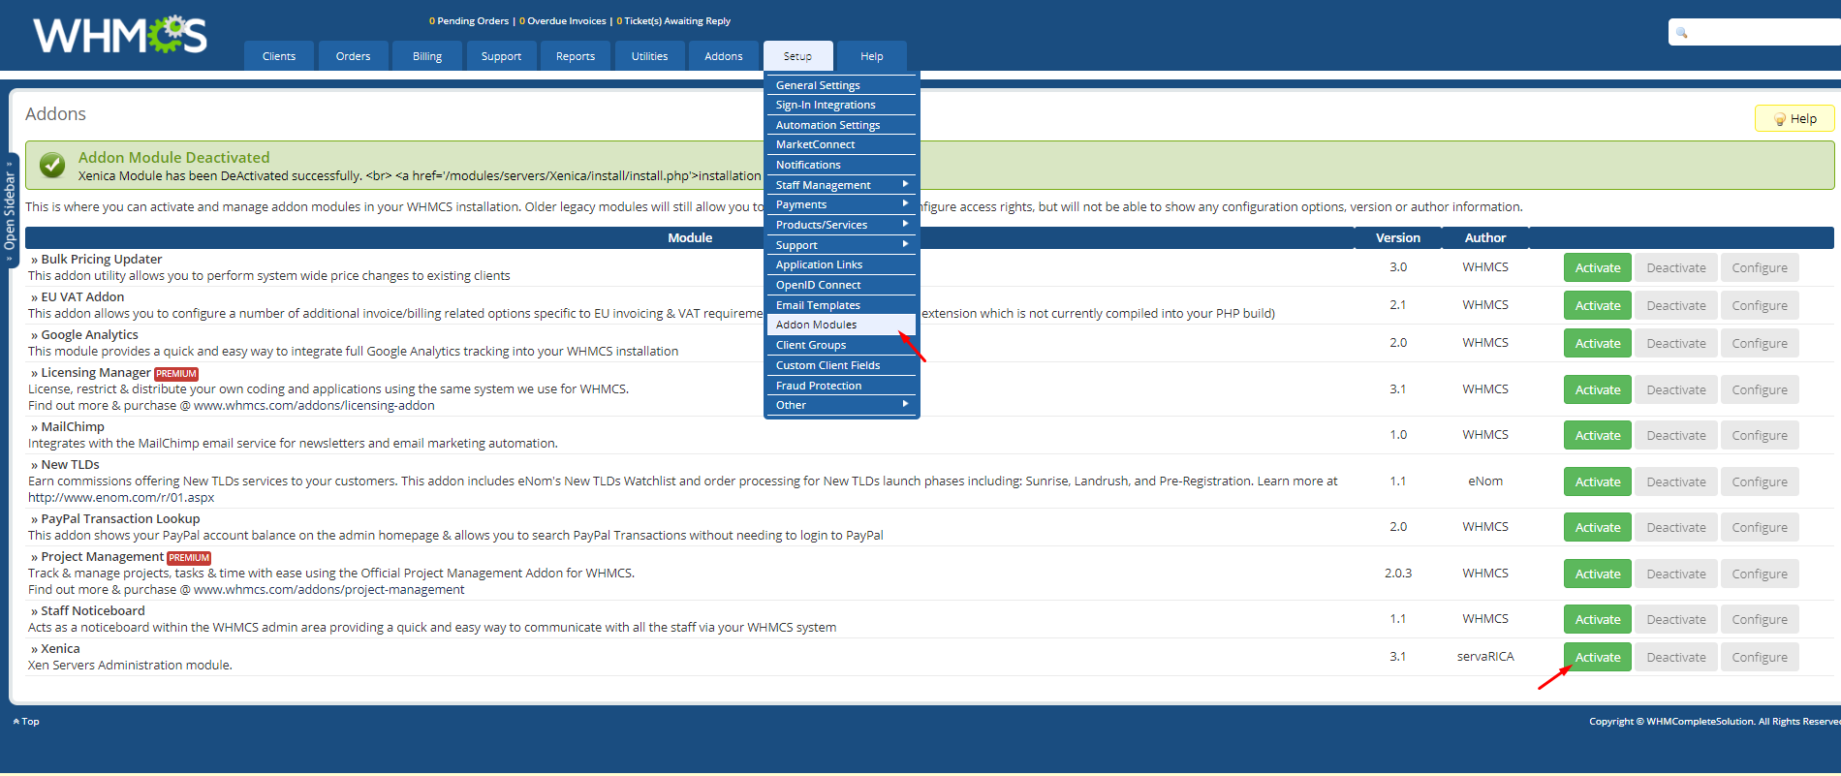Click the PREMIUM badge next to Project Management
Screen dimensions: 1841x776
click(189, 558)
